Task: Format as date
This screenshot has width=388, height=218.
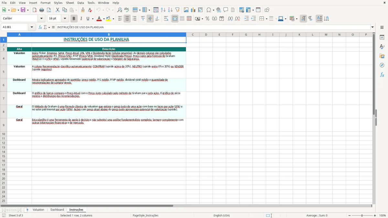Action: pyautogui.click(x=222, y=19)
